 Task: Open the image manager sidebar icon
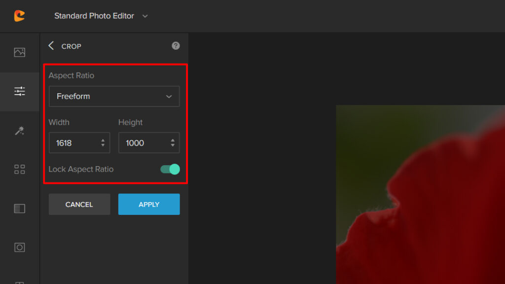(19, 52)
